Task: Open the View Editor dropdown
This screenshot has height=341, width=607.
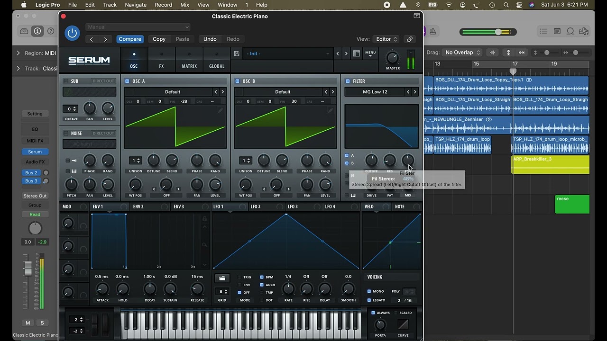Action: click(386, 39)
